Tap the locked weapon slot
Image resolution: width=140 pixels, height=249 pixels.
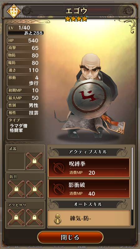coord(35,161)
